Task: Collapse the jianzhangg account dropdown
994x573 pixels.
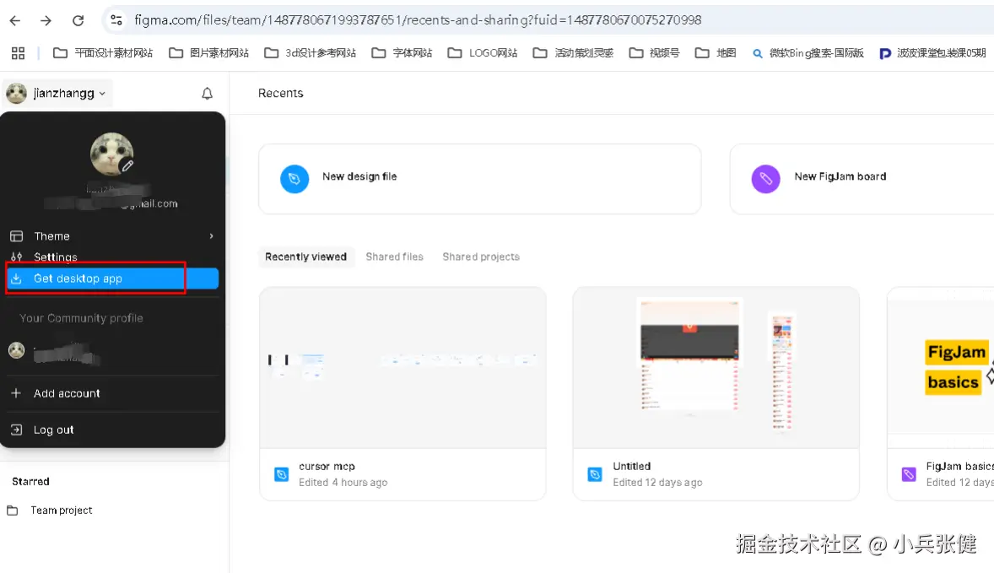Action: pos(57,93)
